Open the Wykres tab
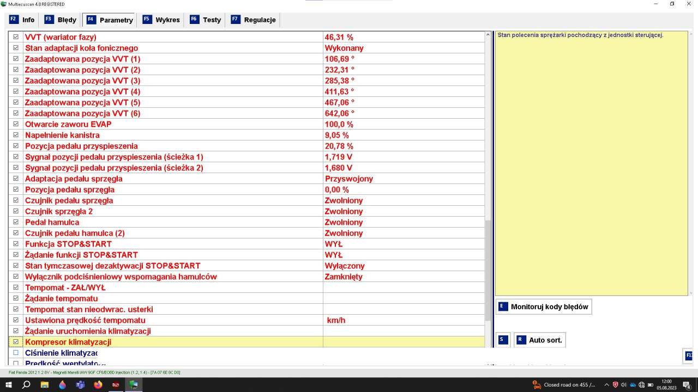The image size is (698, 392). click(x=161, y=20)
